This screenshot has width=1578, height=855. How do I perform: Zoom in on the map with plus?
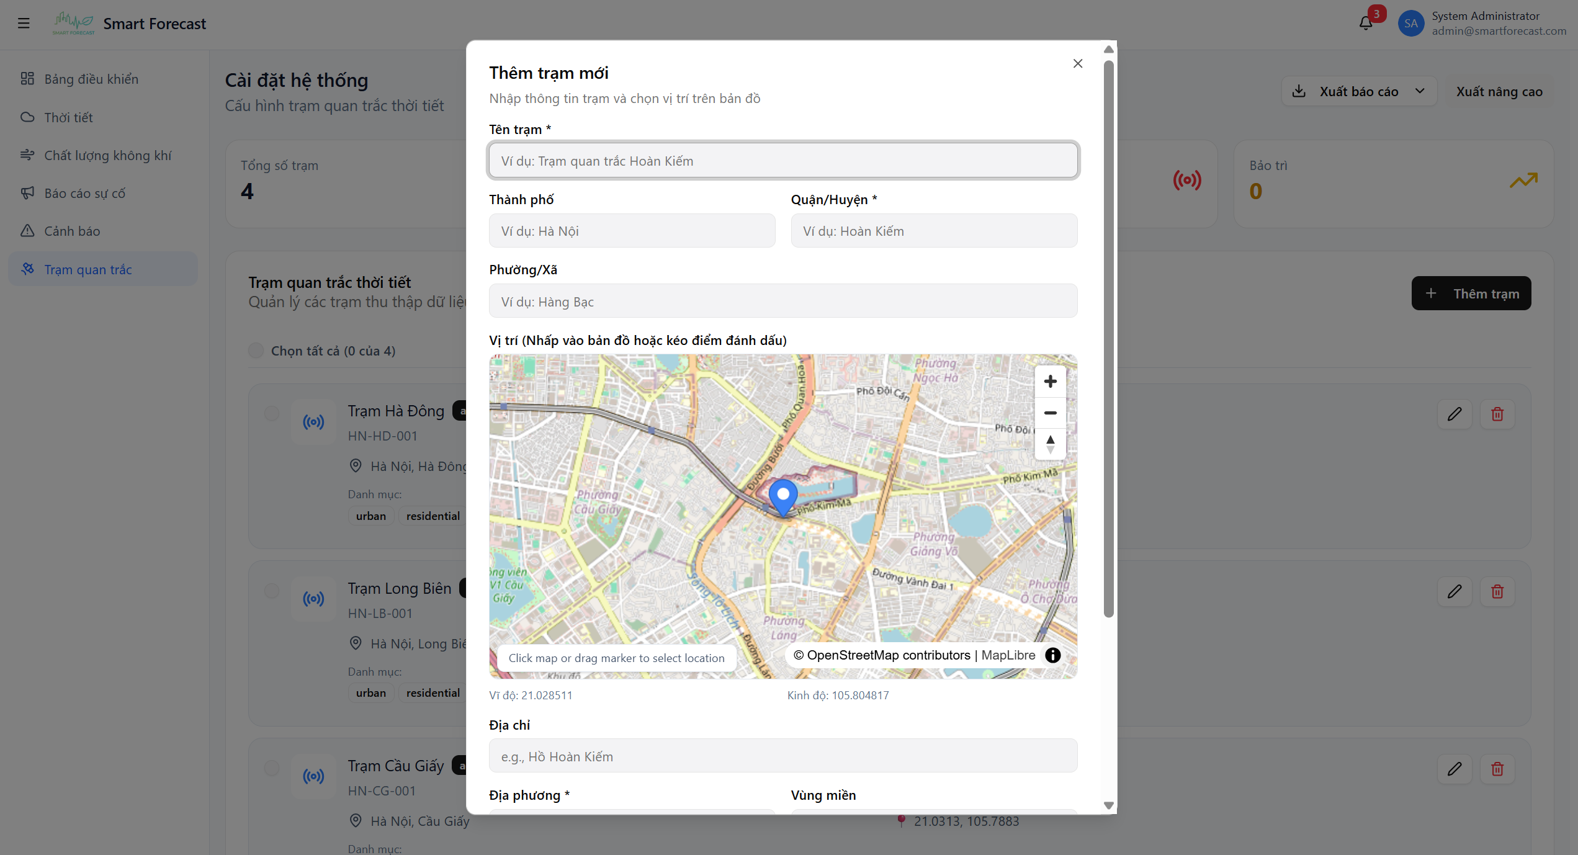tap(1050, 381)
